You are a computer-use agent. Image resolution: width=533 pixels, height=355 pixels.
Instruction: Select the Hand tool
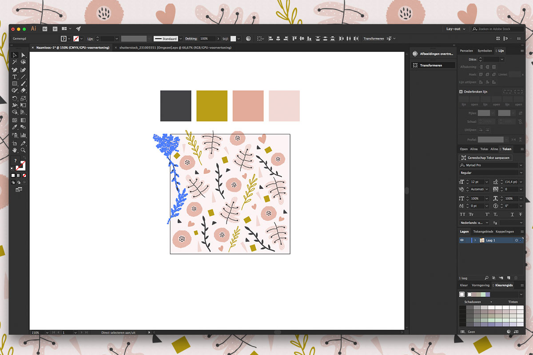[x=15, y=150]
